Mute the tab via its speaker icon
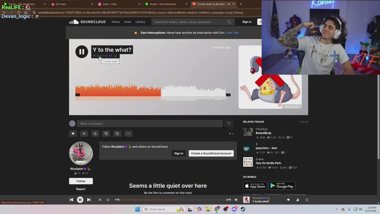Image resolution: width=380 pixels, height=214 pixels. click(x=229, y=4)
